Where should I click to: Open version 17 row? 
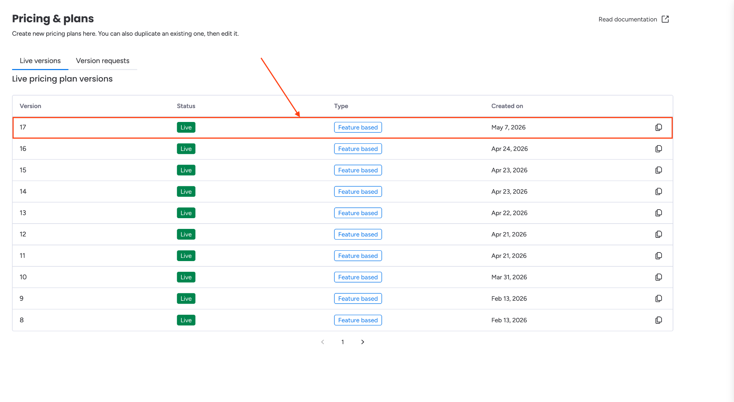(x=342, y=127)
